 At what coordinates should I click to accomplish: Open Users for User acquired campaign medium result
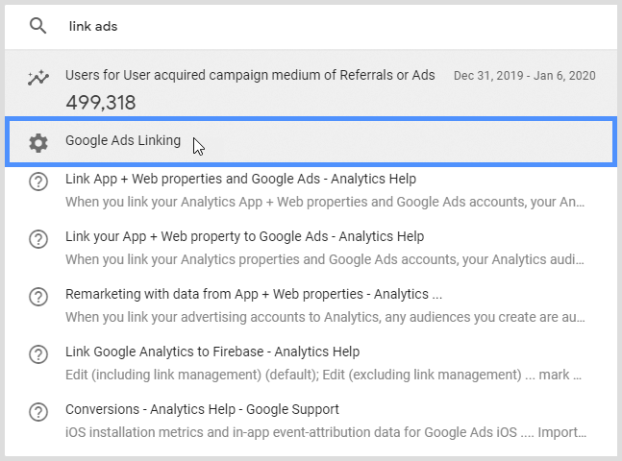[x=250, y=75]
